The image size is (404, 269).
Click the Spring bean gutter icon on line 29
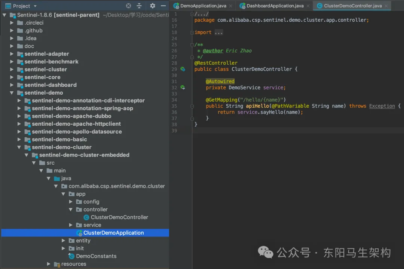(183, 69)
